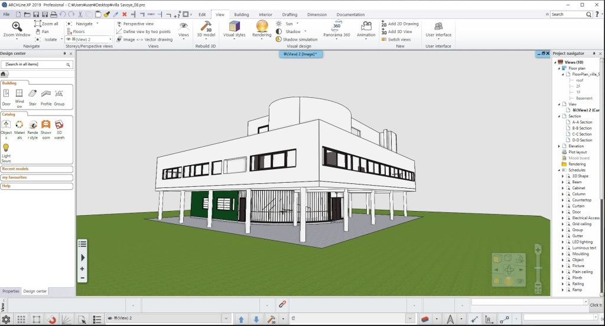Open Panorama 360
Image resolution: width=605 pixels, height=326 pixels.
click(x=336, y=29)
